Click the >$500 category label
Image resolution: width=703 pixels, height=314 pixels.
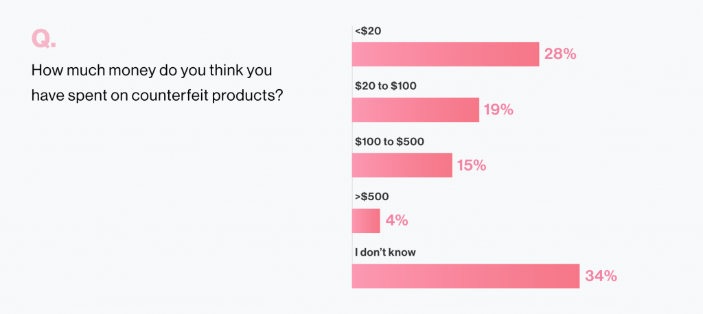click(x=371, y=197)
